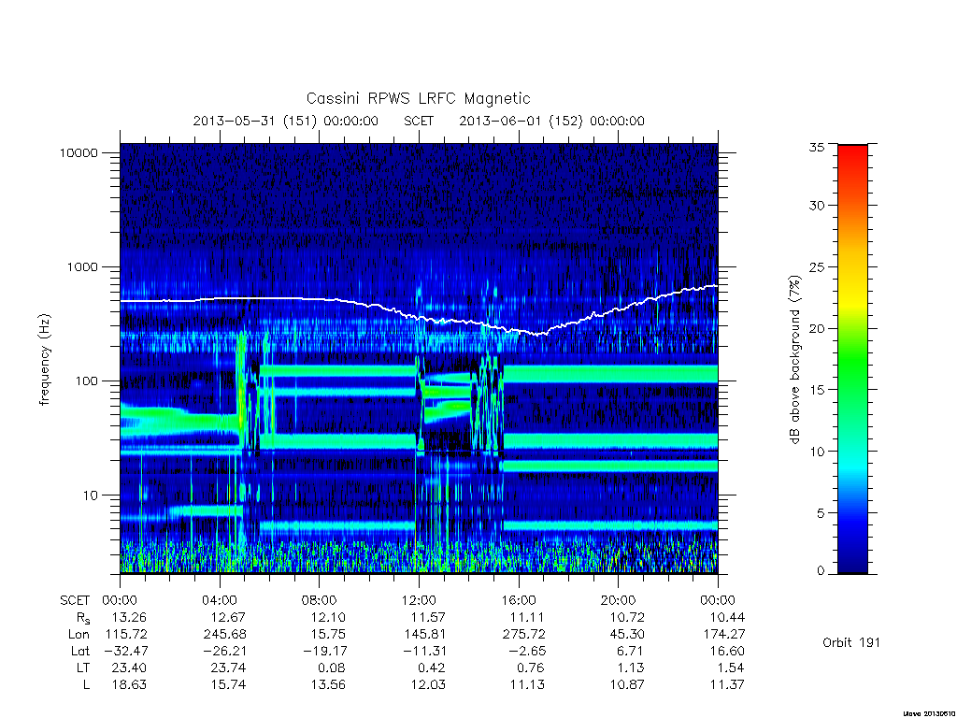Click the 20 color bar tick label

click(x=817, y=328)
